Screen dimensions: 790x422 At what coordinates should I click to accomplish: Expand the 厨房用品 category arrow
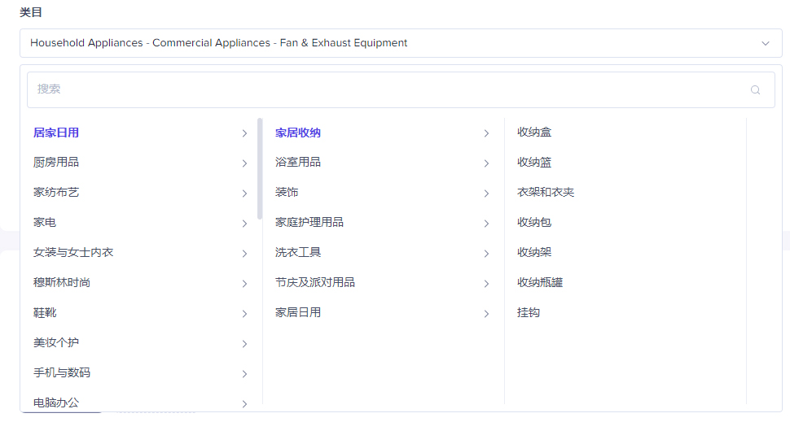point(244,163)
